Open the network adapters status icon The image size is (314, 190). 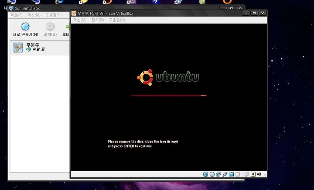[x=218, y=174]
